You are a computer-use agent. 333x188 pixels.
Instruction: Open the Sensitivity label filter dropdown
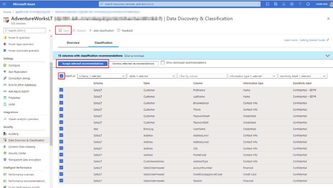(302, 76)
